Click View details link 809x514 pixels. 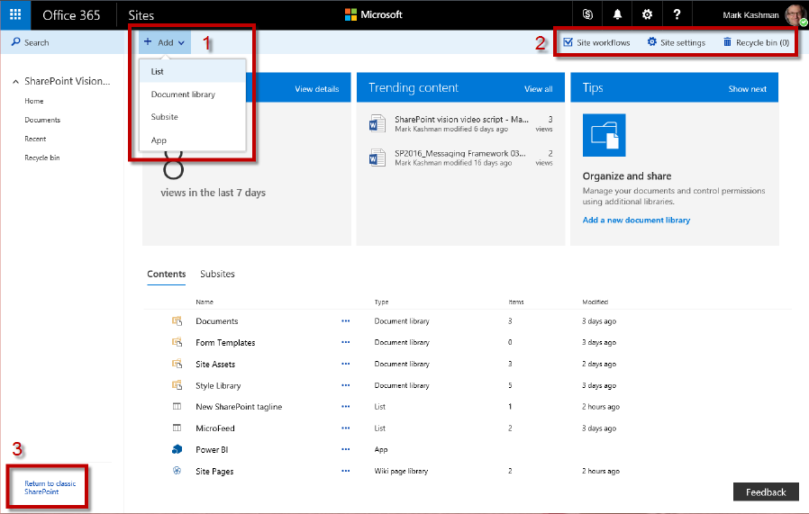317,89
